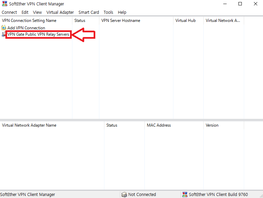Click status bar SoftEther VPN Client Manager text
Viewport: 263px width, 198px height.
28,195
